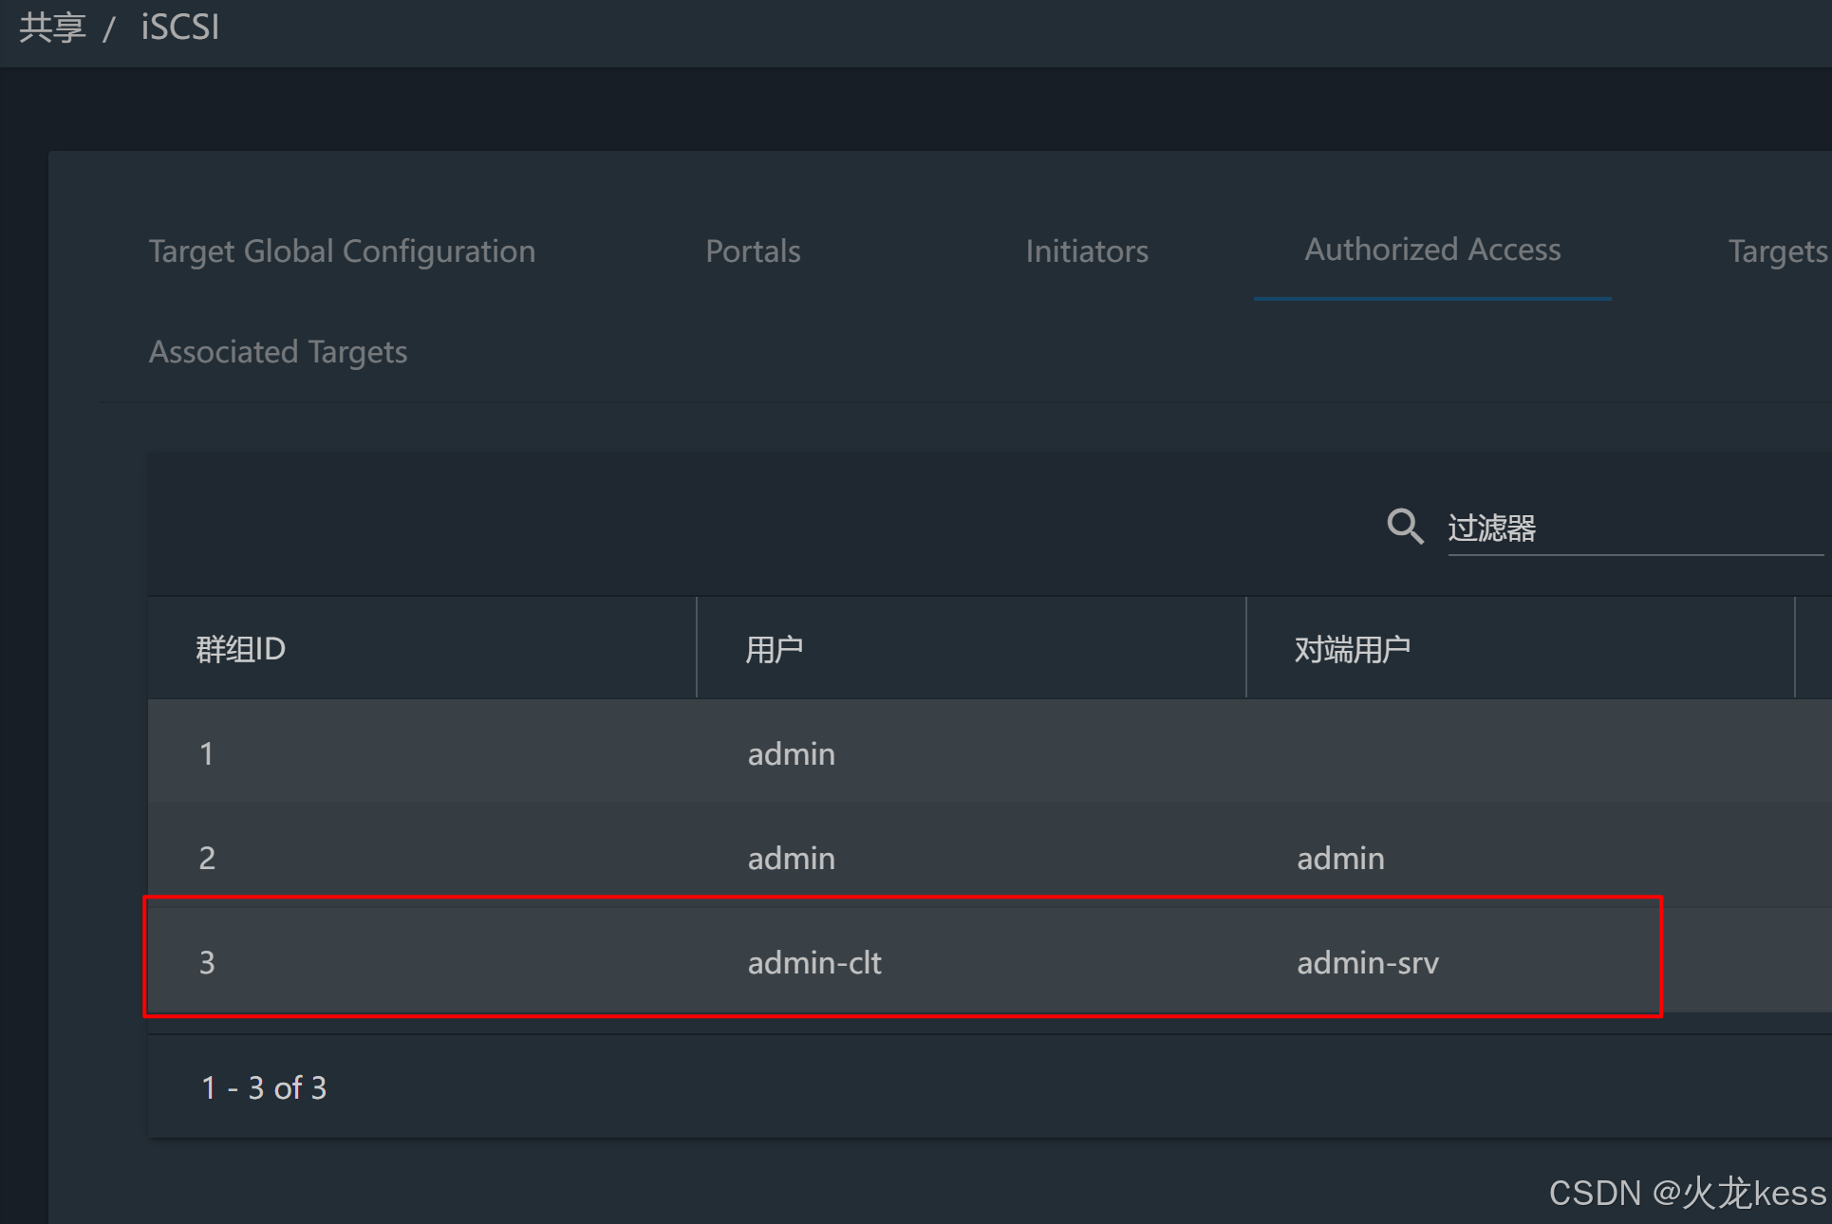
Task: Open the Target Global Configuration tab
Action: click(x=342, y=251)
